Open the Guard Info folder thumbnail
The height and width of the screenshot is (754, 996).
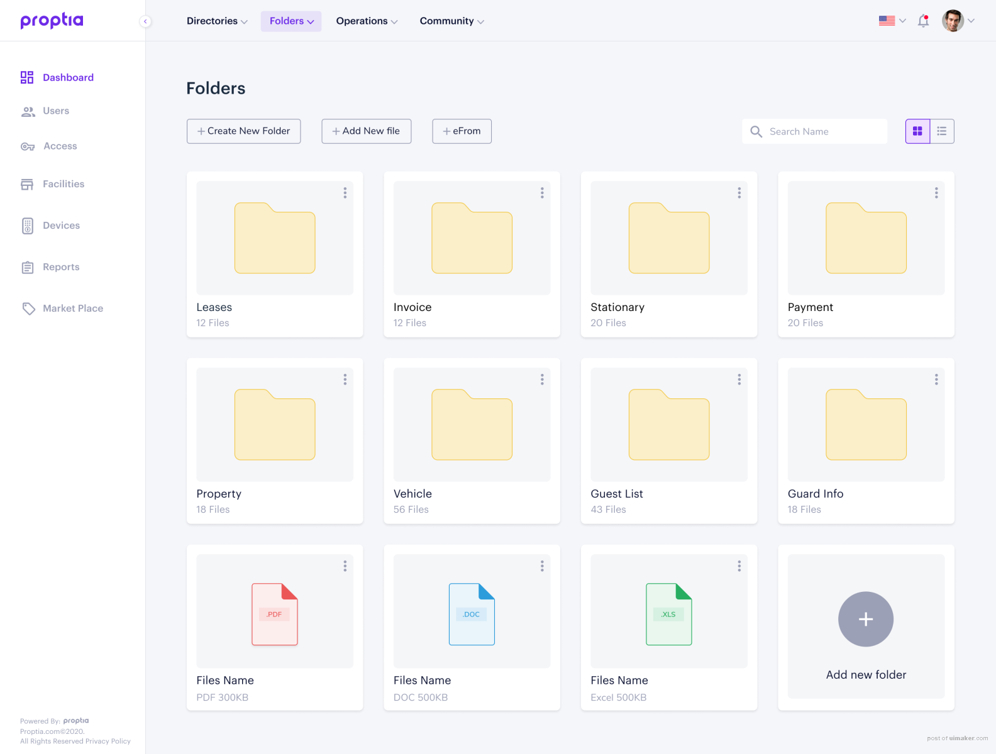tap(866, 425)
